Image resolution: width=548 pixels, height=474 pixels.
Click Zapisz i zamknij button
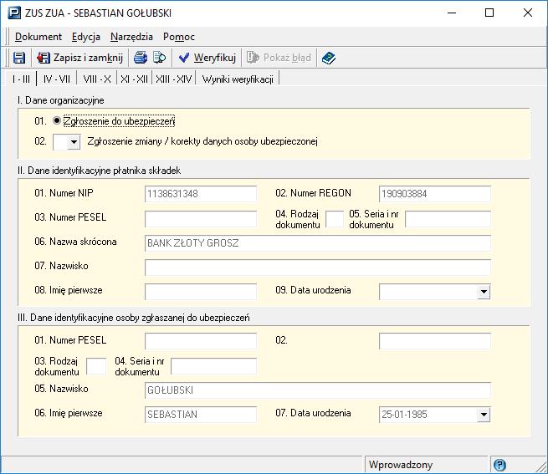tap(79, 58)
